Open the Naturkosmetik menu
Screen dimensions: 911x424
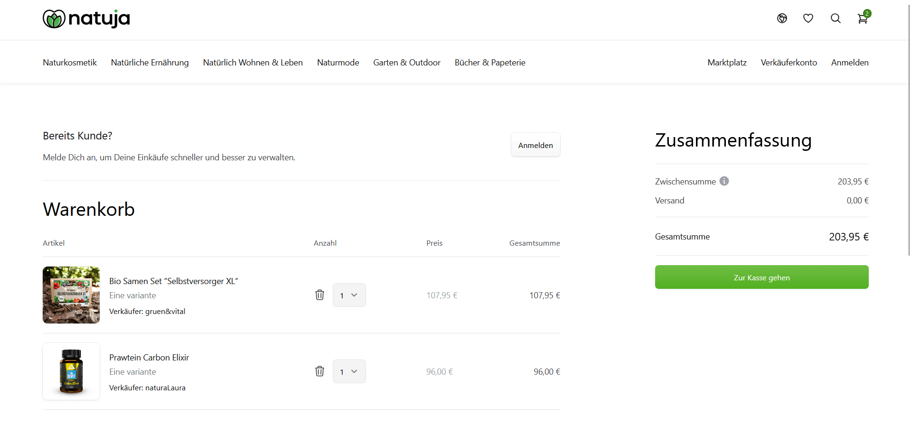(70, 63)
